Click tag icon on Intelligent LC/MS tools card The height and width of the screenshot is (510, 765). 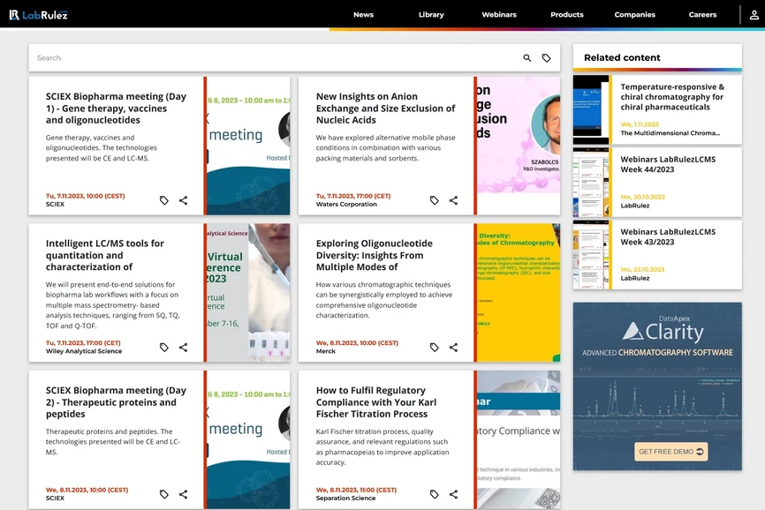click(x=164, y=348)
